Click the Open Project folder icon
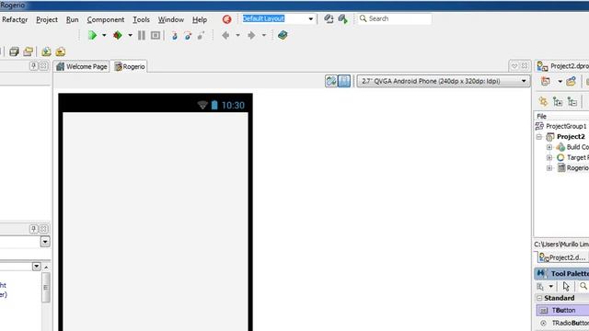 click(29, 51)
